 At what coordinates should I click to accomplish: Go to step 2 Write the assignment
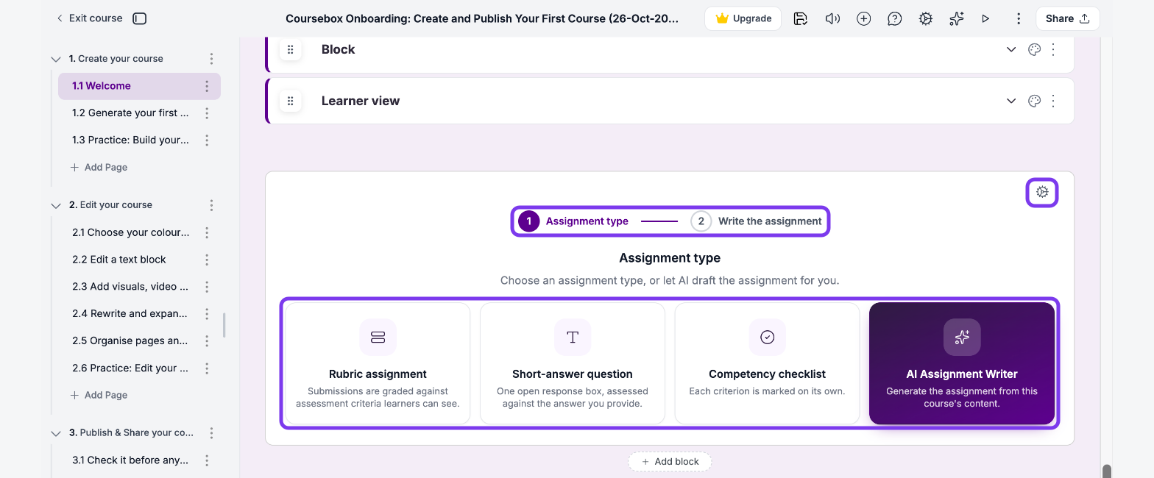(756, 221)
